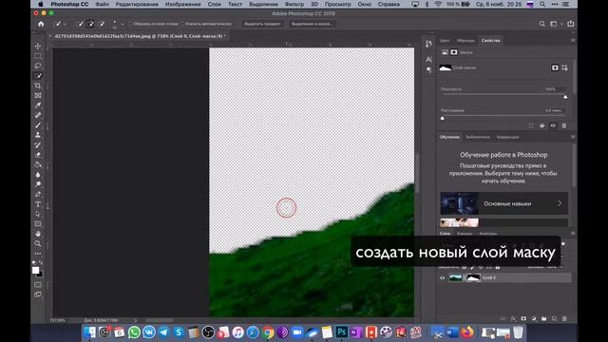Image resolution: width=608 pixels, height=342 pixels.
Task: Open the Изображение menu
Action: click(x=182, y=4)
